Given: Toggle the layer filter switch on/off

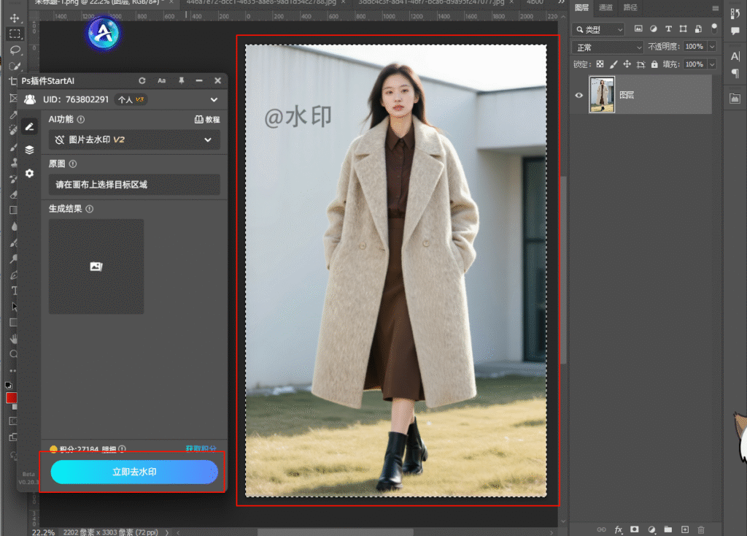Looking at the screenshot, I should pos(713,29).
